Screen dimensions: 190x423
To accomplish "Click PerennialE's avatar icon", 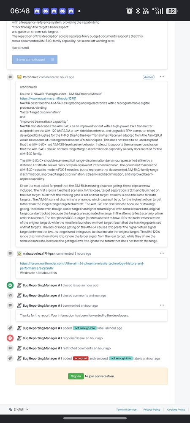I will (19, 77).
